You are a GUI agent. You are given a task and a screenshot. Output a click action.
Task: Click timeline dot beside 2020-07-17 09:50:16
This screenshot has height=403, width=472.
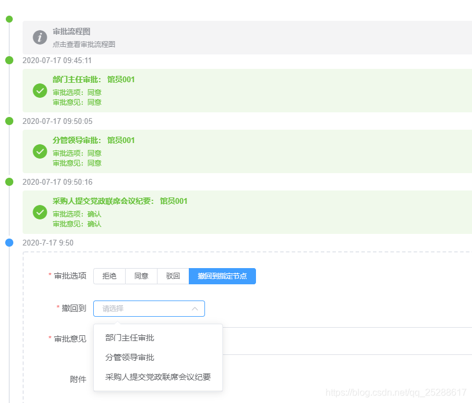[x=9, y=182]
